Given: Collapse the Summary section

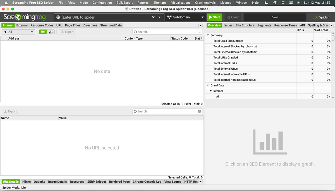Looking at the screenshot, I should coord(208,35).
